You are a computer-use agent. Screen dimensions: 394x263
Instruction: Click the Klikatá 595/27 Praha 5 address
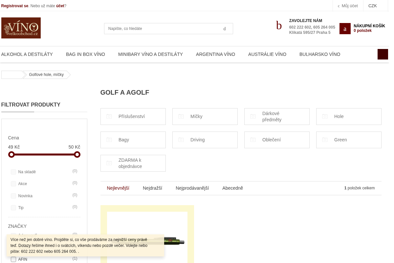(310, 33)
